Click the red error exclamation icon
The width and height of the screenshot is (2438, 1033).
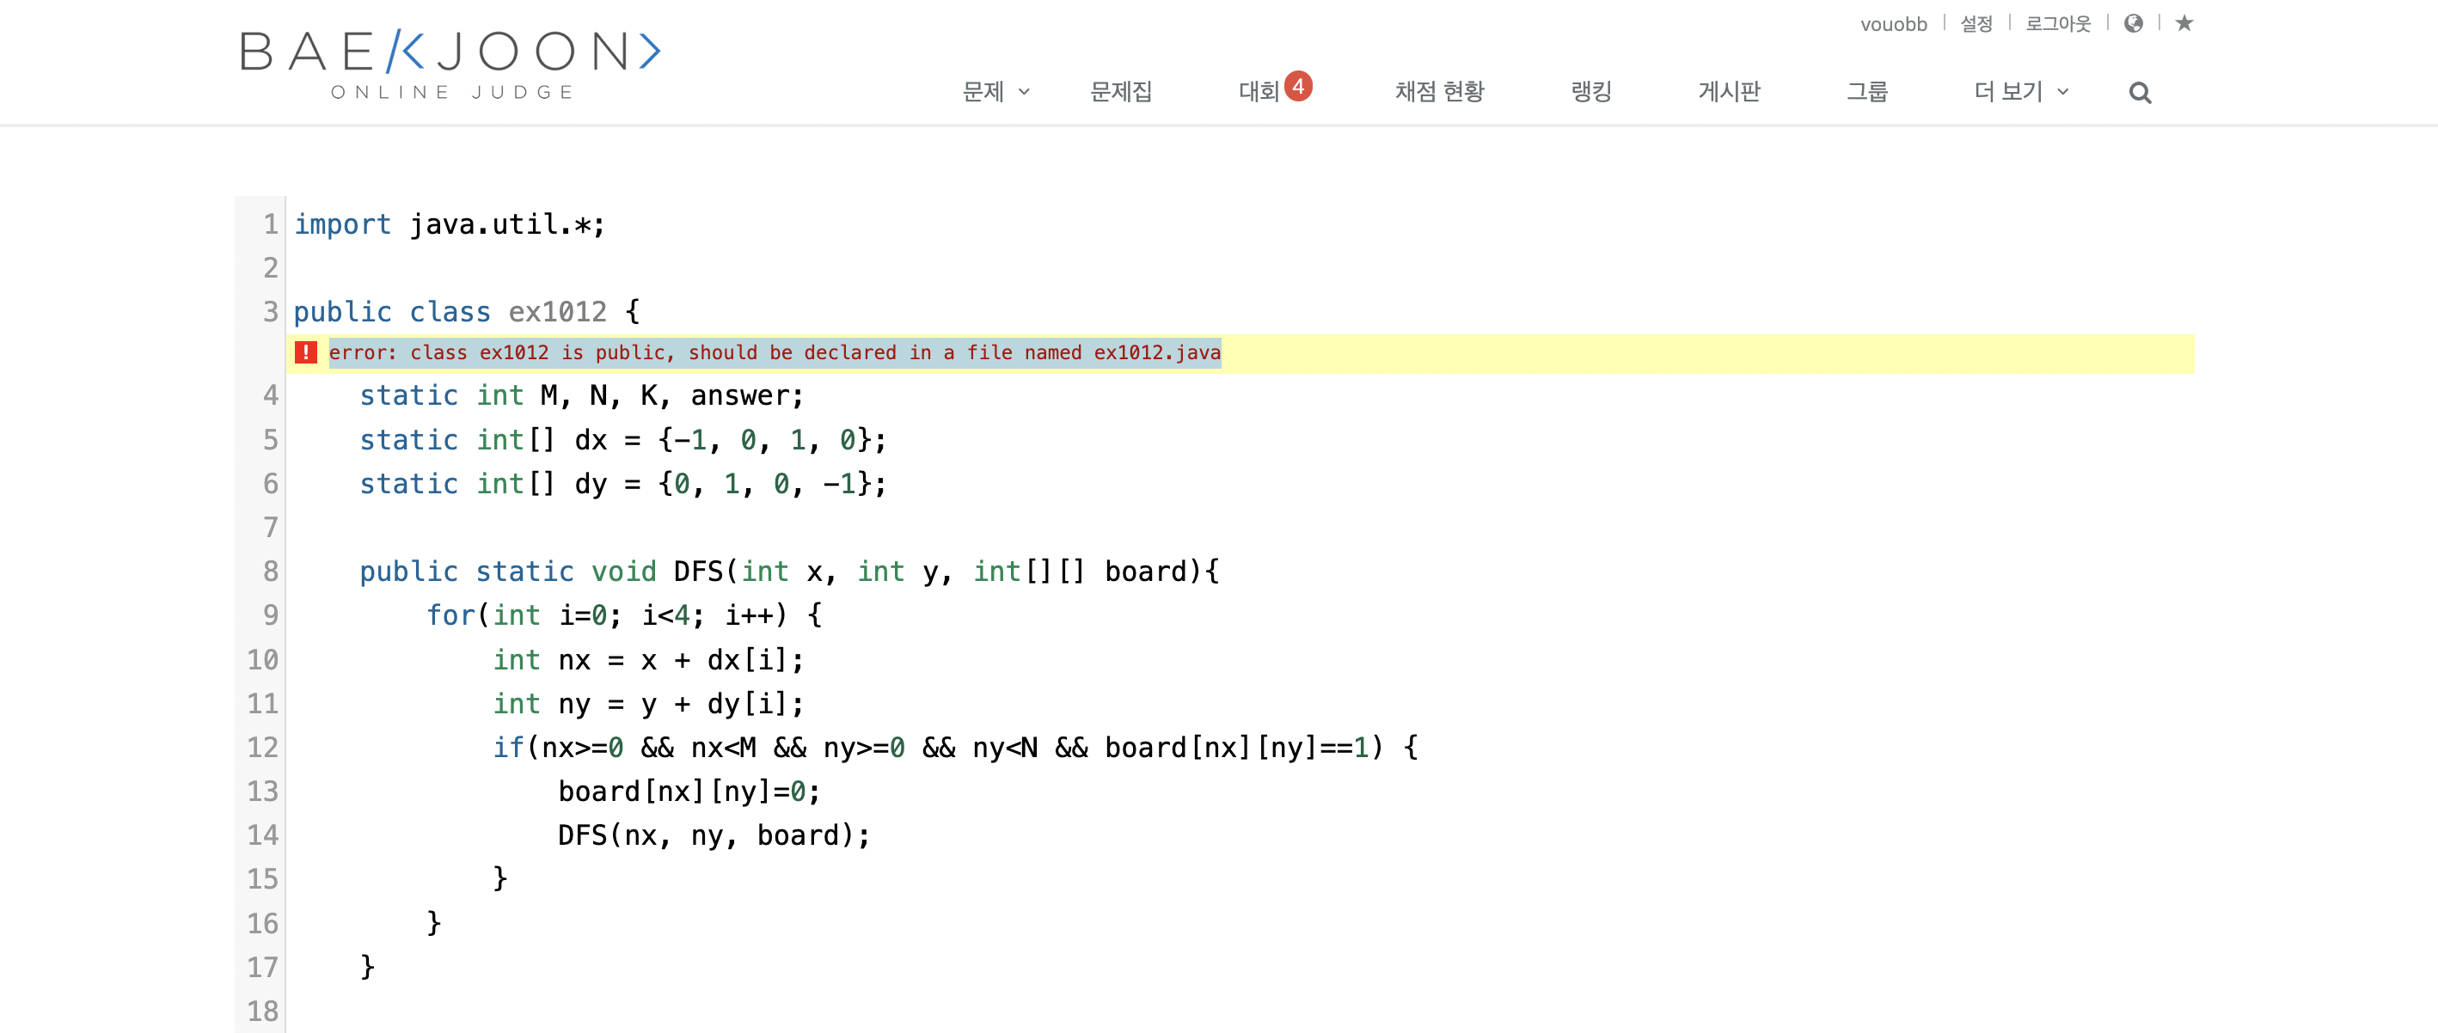click(304, 353)
